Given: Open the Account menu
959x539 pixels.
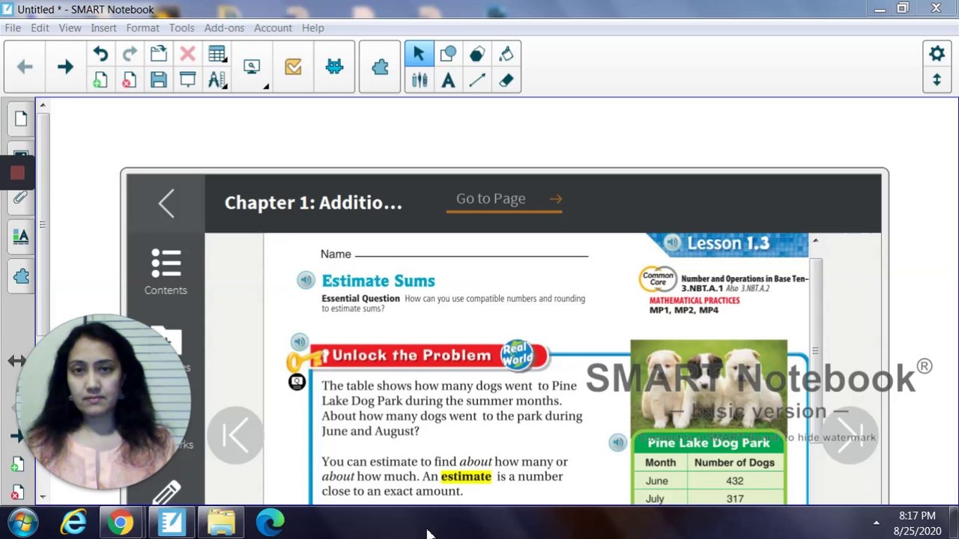Looking at the screenshot, I should [x=273, y=28].
